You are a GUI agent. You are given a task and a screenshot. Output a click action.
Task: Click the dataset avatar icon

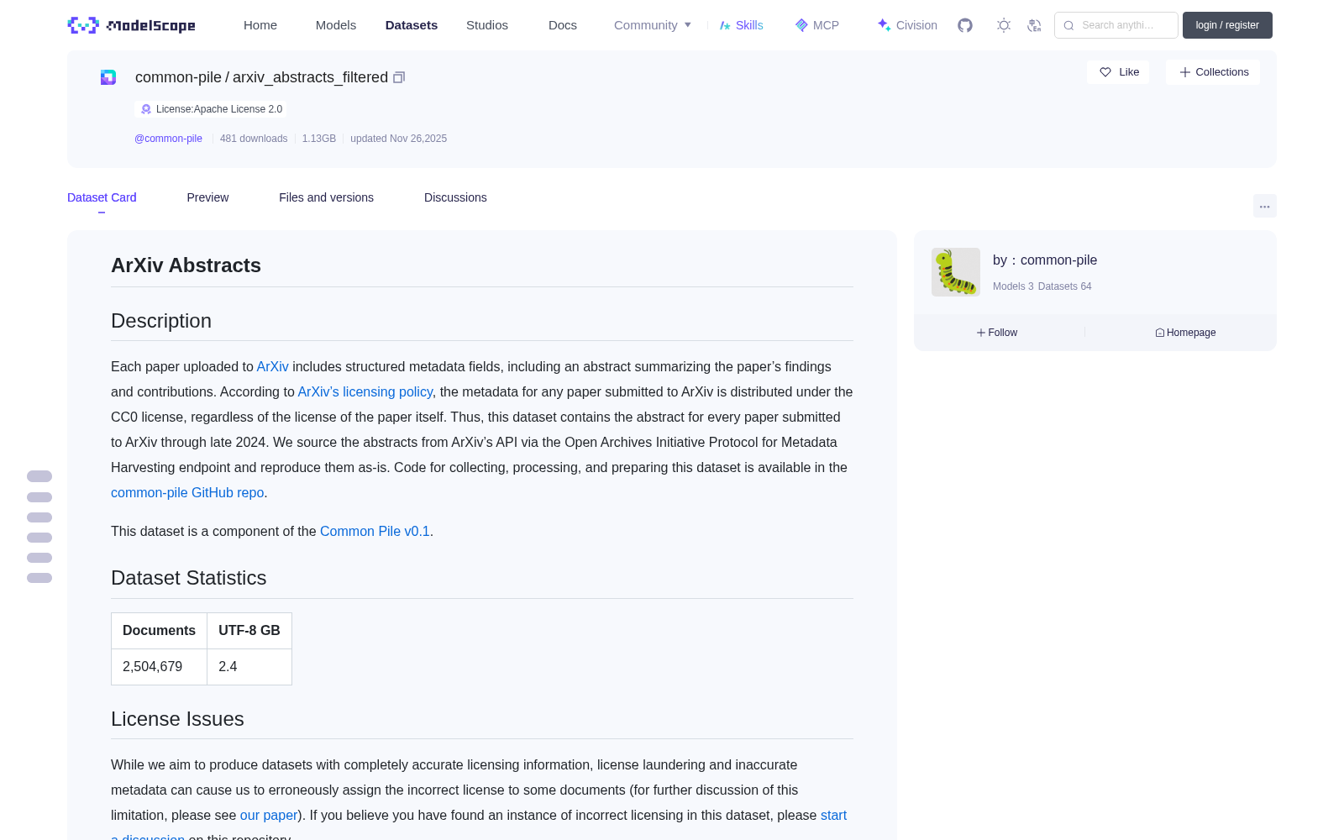[x=108, y=77]
